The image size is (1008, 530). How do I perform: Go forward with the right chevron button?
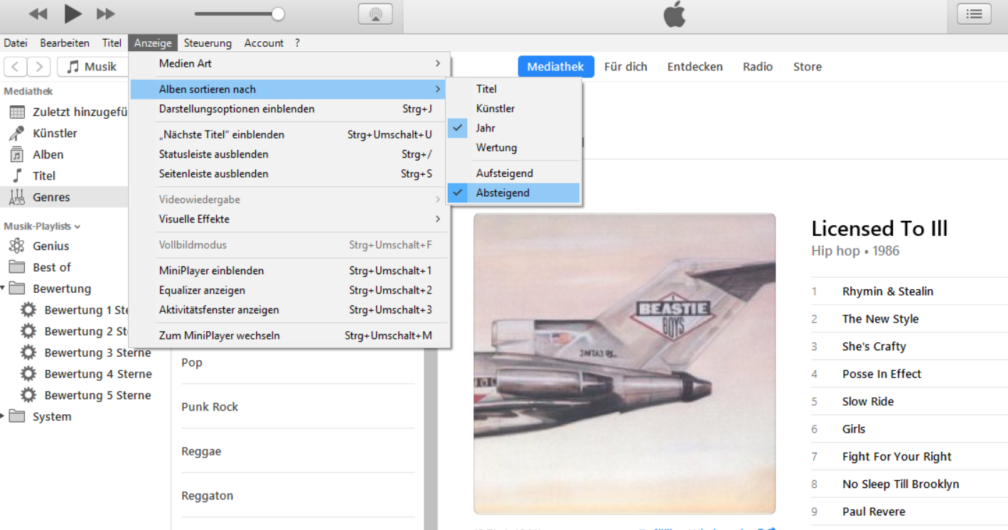39,67
